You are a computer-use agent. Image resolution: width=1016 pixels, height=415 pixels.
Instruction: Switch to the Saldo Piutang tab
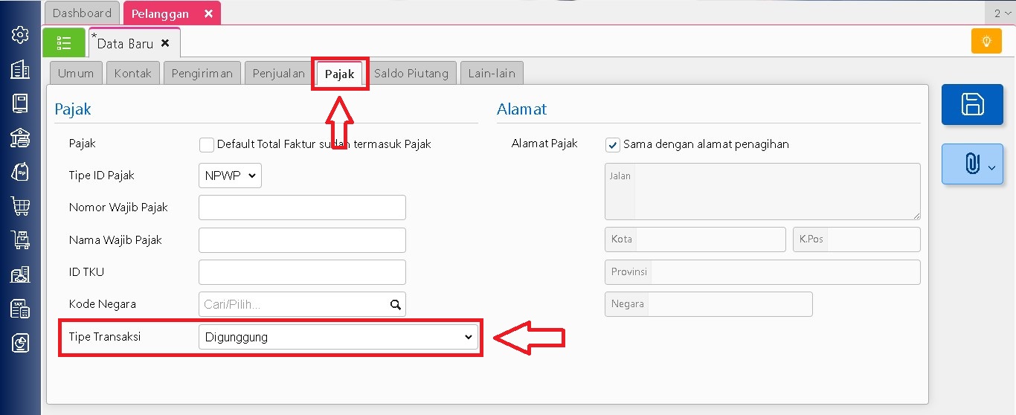coord(411,74)
